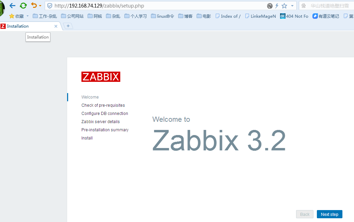The height and width of the screenshot is (222, 354).
Task: Click the shield security icon in the address bar
Action: (x=50, y=6)
